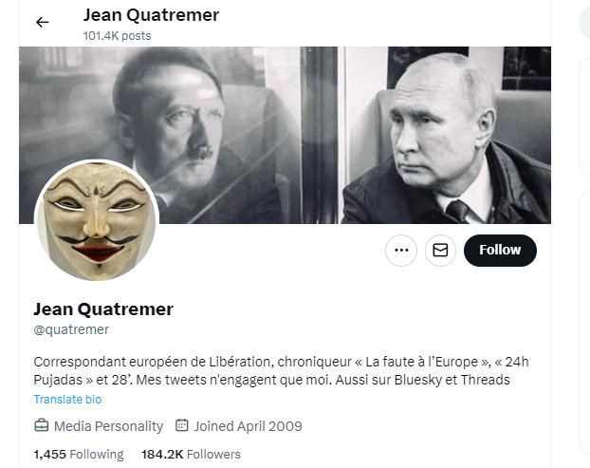This screenshot has width=590, height=468.
Task: Translate the French bio text
Action: click(67, 399)
